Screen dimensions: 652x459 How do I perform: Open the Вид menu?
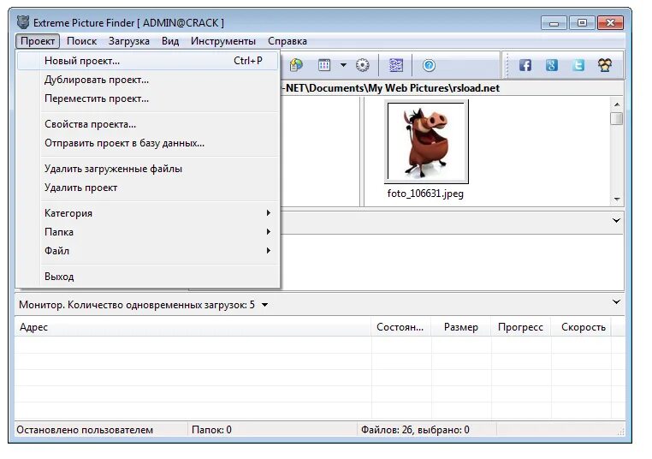coord(170,41)
